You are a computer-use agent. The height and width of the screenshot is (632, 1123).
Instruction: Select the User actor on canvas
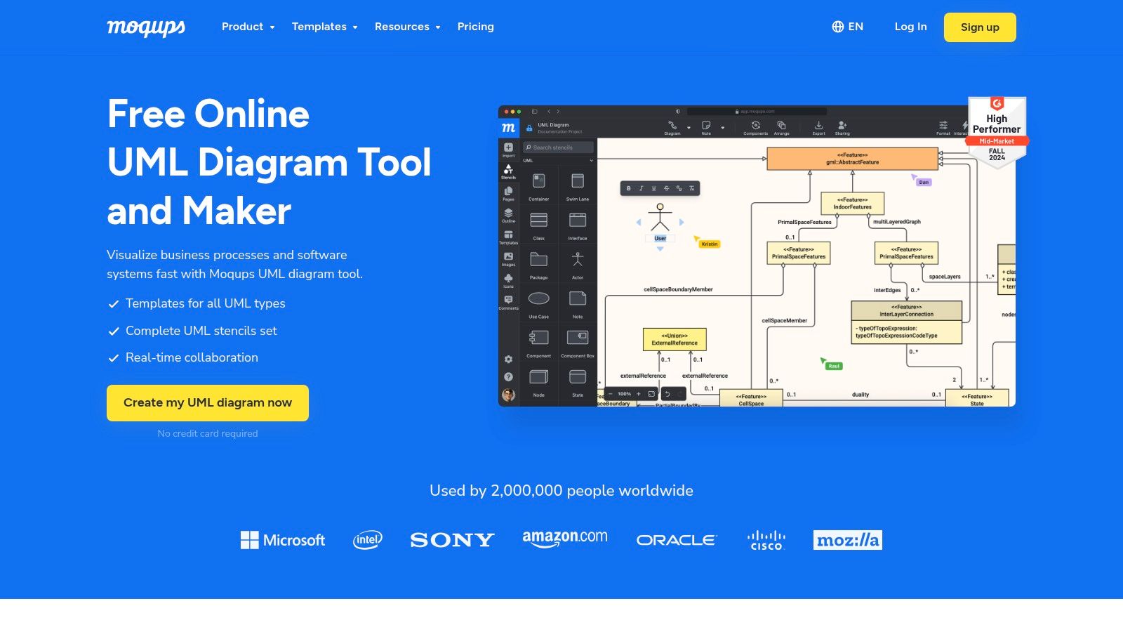(660, 223)
